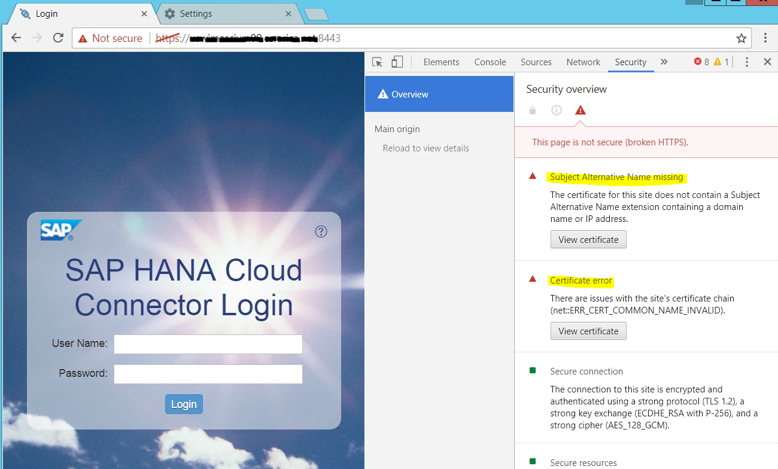Image resolution: width=778 pixels, height=469 pixels.
Task: View certificate under Subject Alternative Name missing
Action: (x=588, y=240)
